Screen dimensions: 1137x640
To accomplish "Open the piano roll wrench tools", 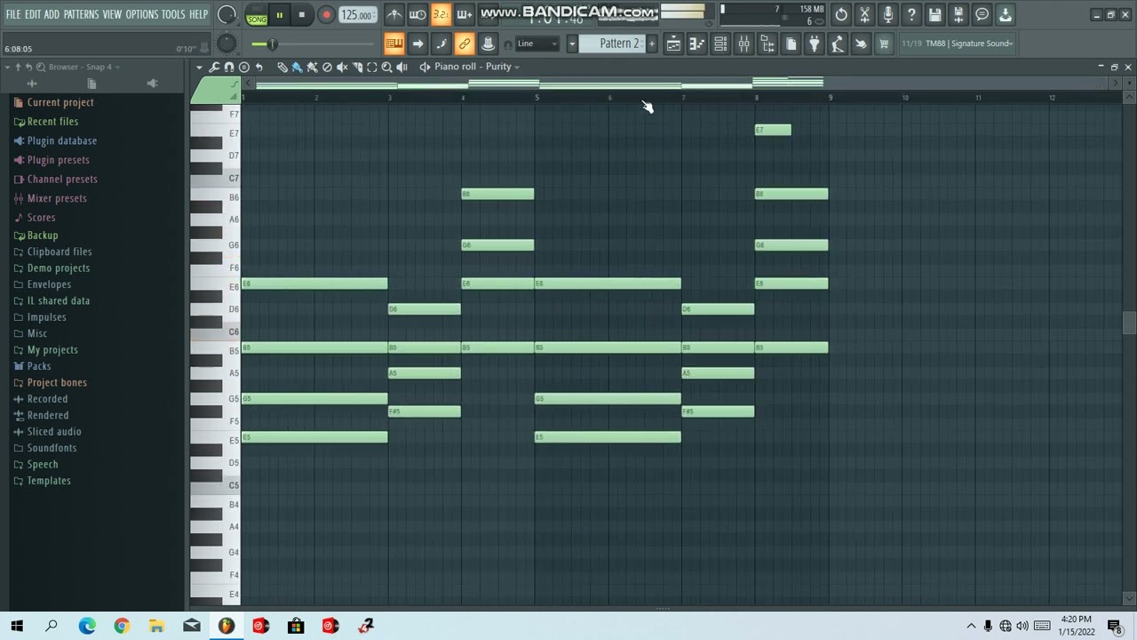I will click(215, 67).
